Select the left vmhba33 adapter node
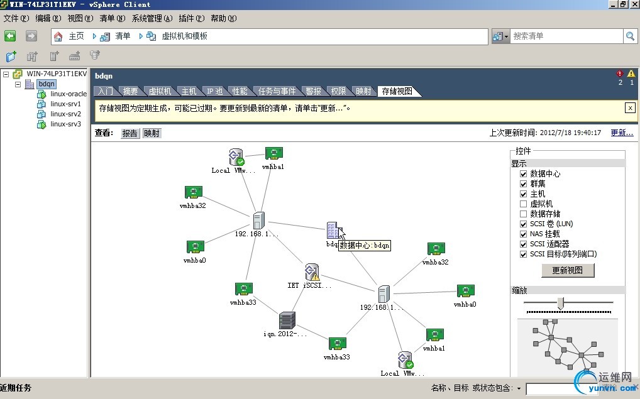640x399 pixels. coord(244,289)
